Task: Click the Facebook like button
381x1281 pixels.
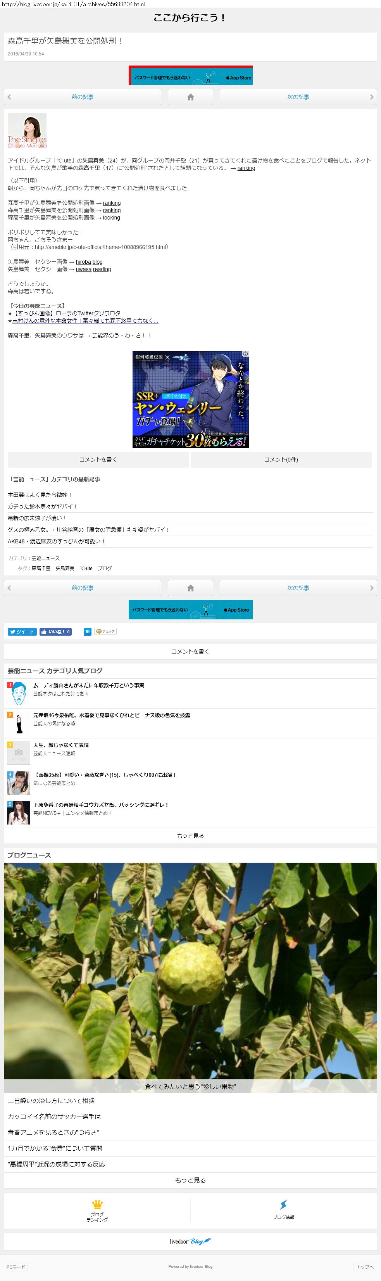Action: (56, 631)
